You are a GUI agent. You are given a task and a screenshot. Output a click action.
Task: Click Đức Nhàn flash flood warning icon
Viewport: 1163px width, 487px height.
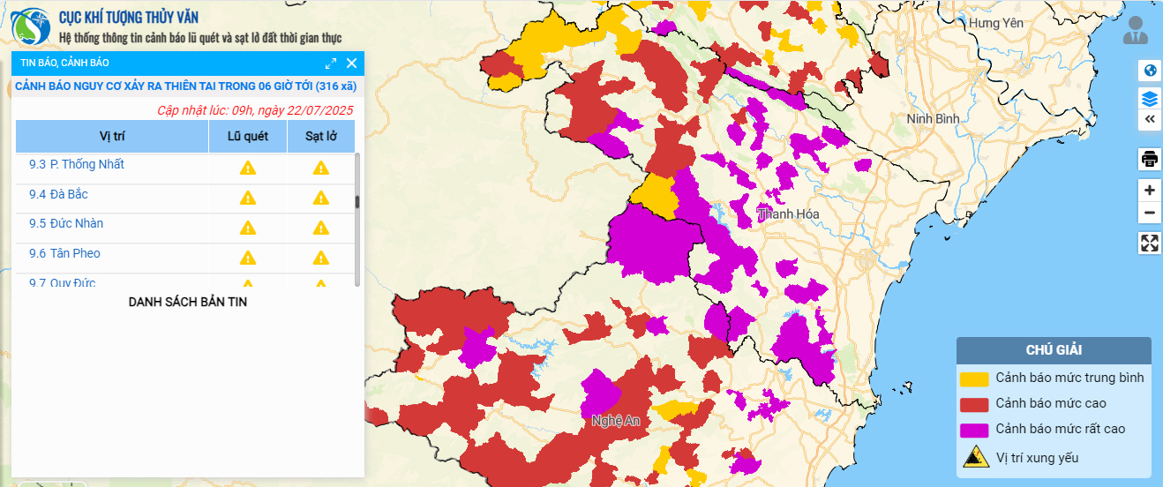coord(248,228)
